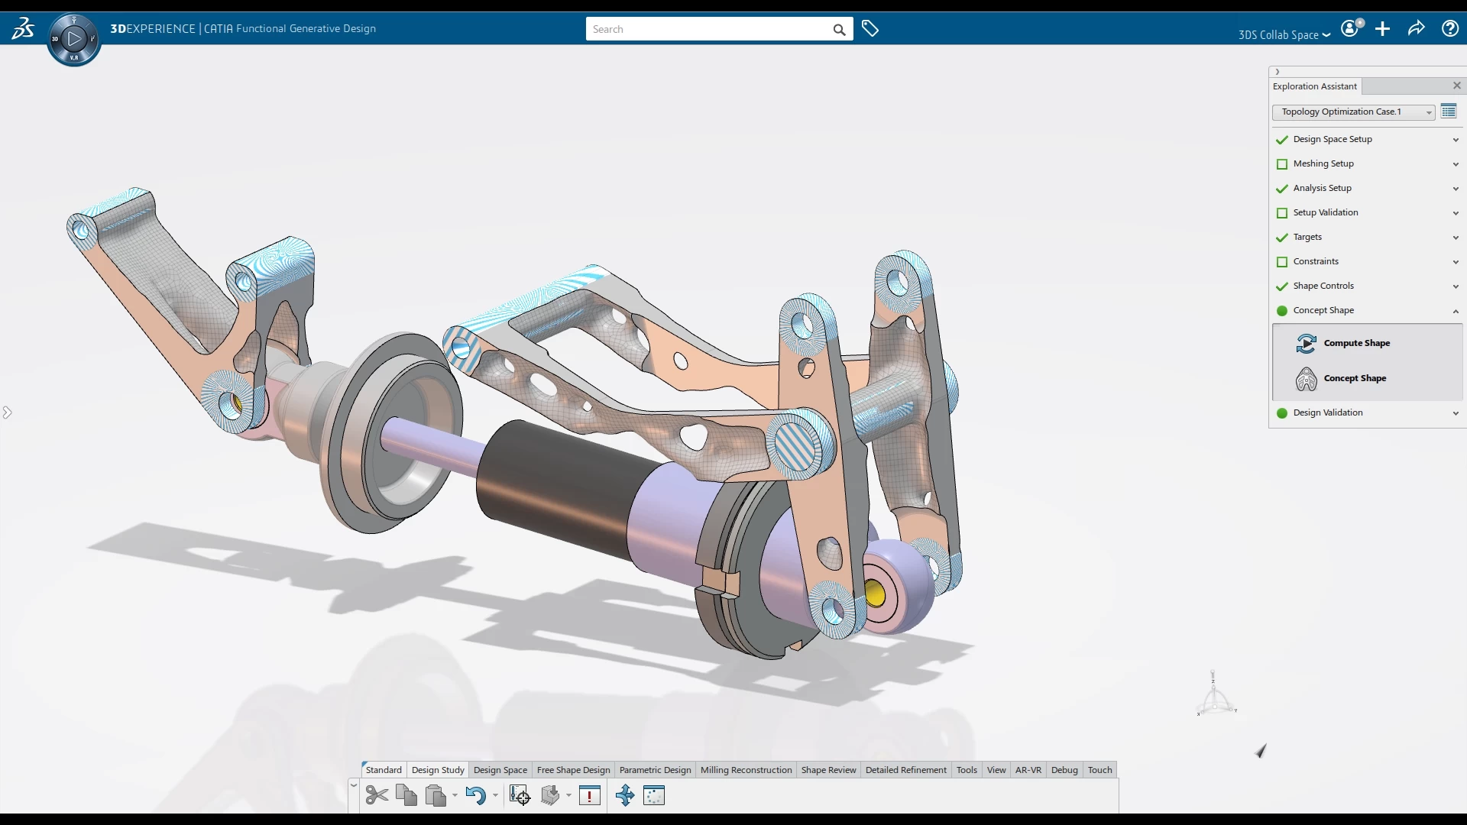Click the Help question mark icon
This screenshot has height=825, width=1467.
point(1449,28)
